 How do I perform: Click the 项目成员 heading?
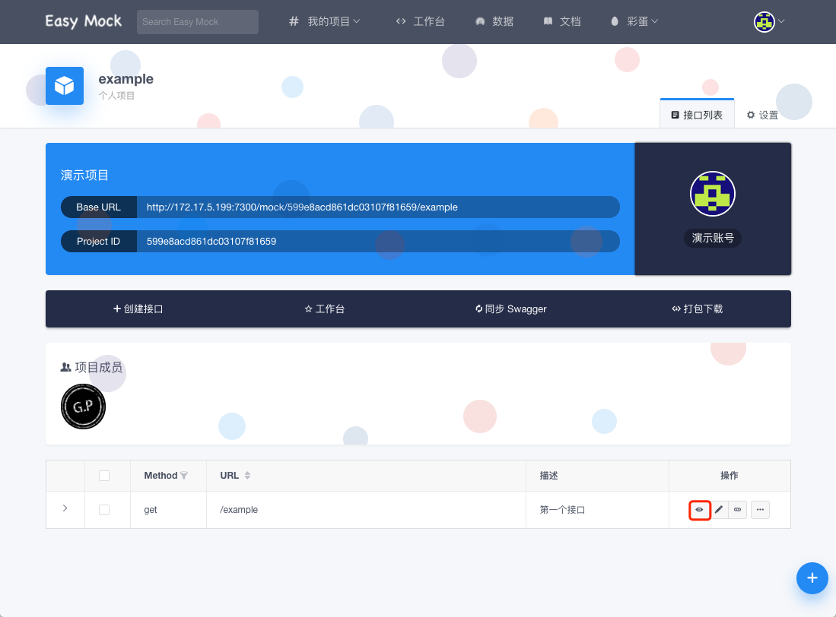tap(92, 367)
